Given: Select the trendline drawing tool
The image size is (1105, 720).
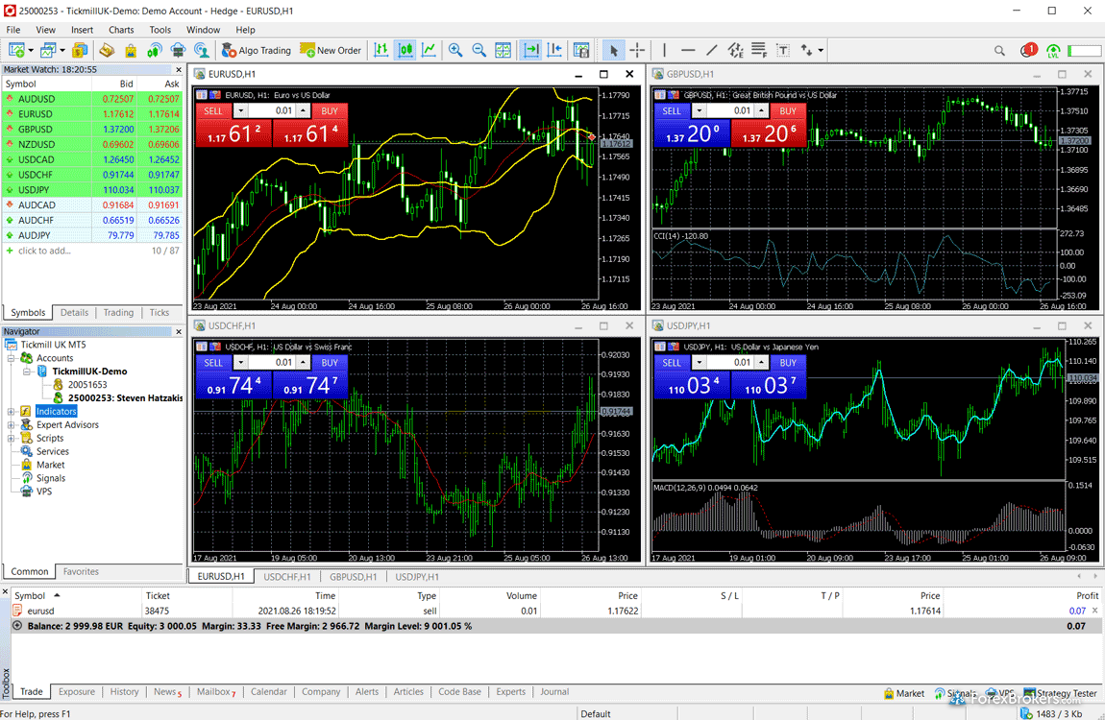Looking at the screenshot, I should pos(712,50).
